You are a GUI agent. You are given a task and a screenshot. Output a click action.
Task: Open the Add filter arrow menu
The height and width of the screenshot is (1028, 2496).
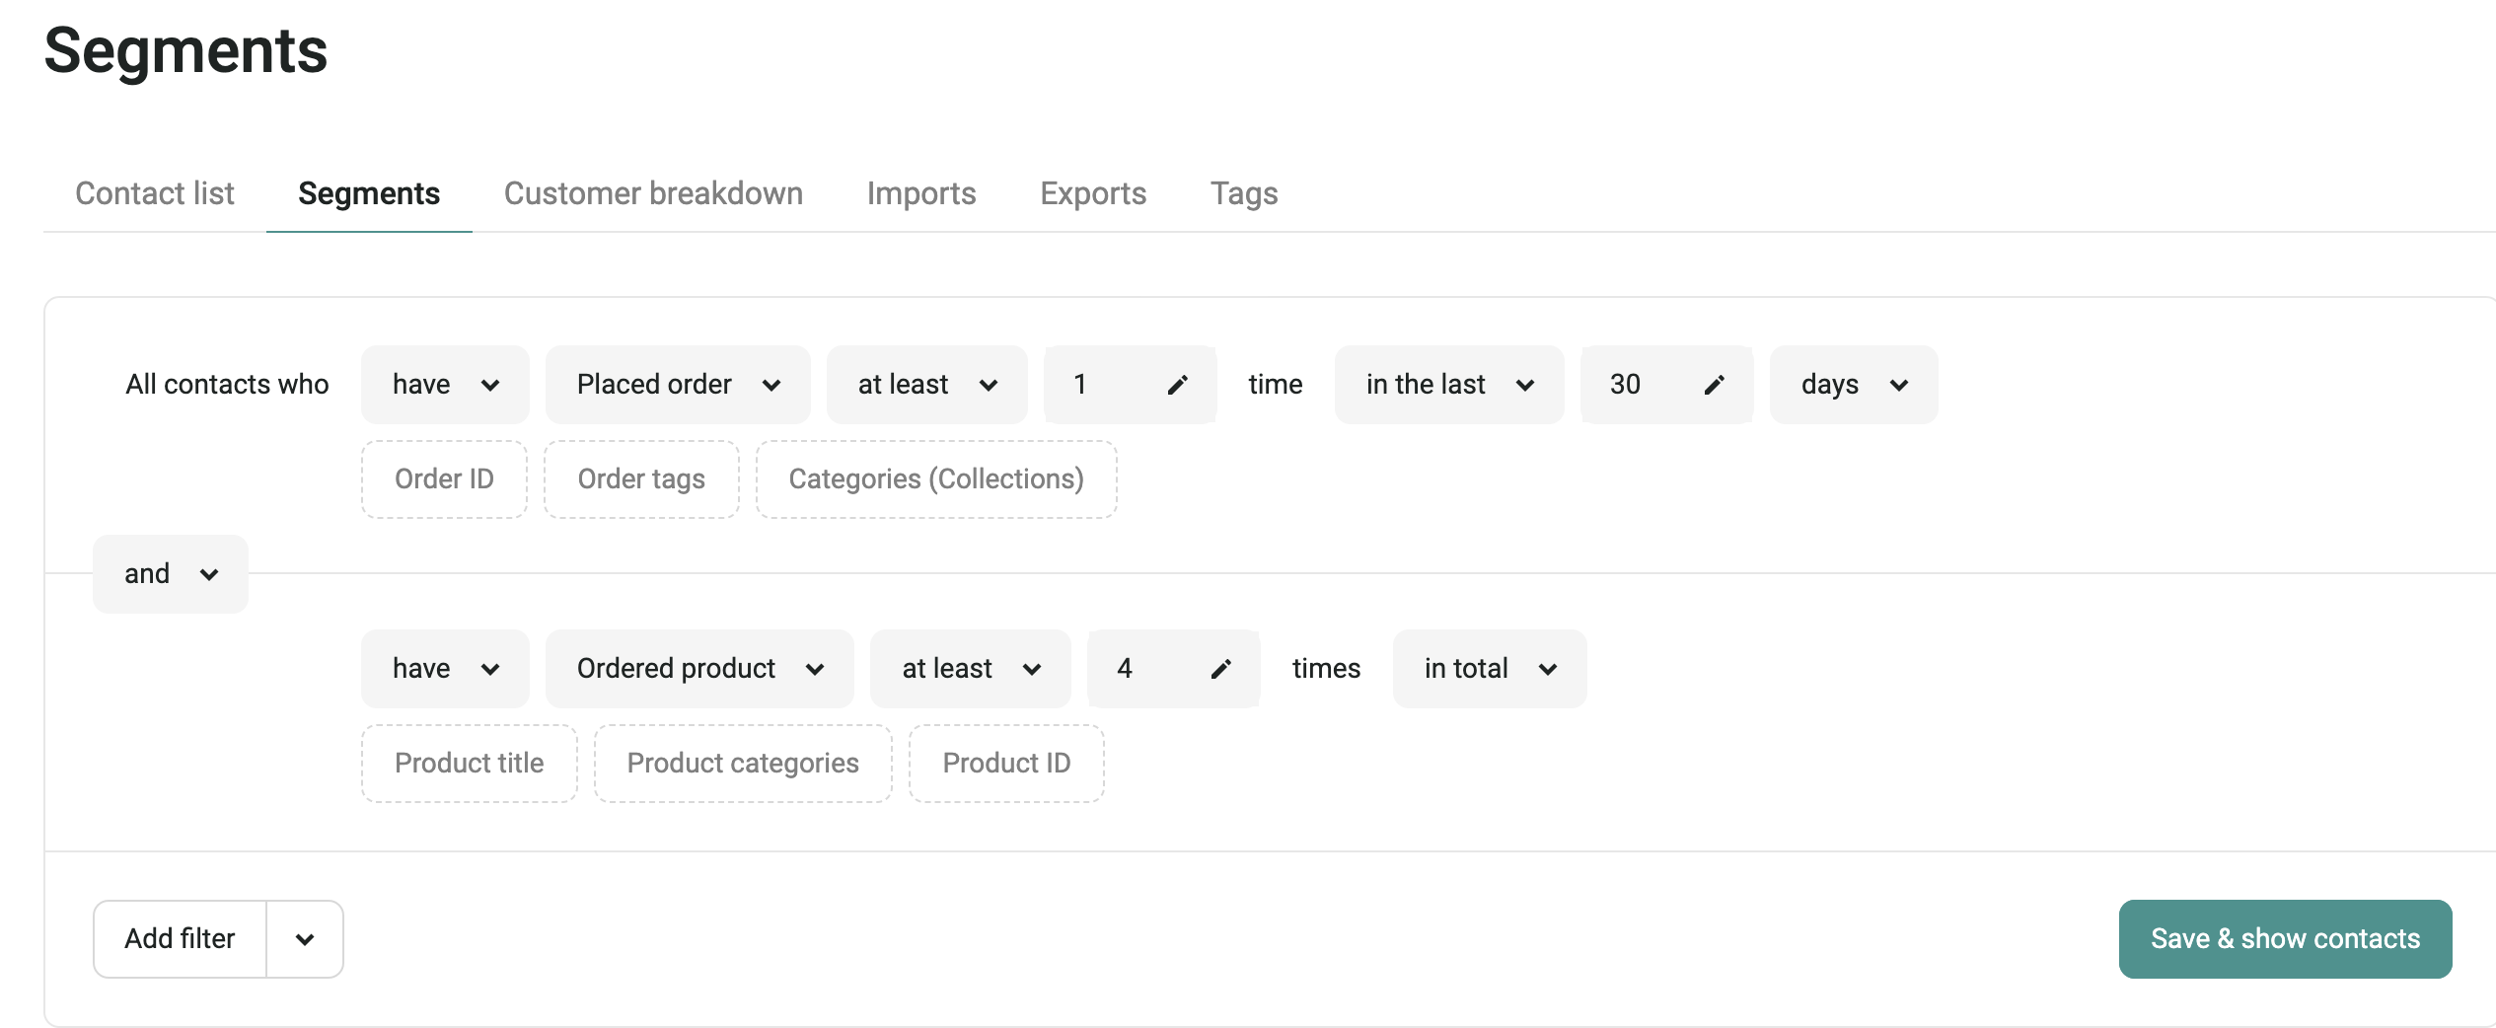[x=305, y=939]
